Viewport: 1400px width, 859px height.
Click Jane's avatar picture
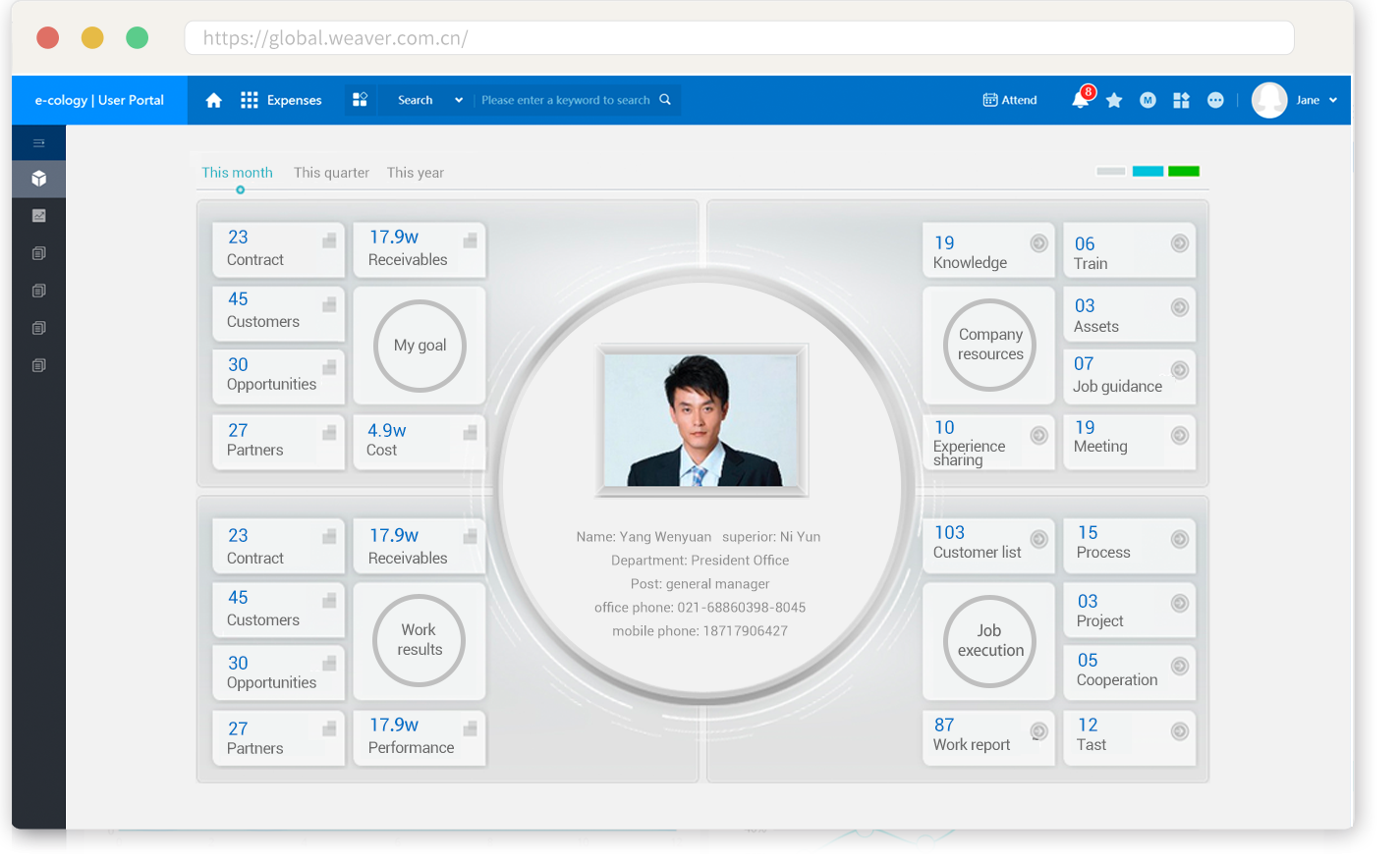pos(1269,100)
